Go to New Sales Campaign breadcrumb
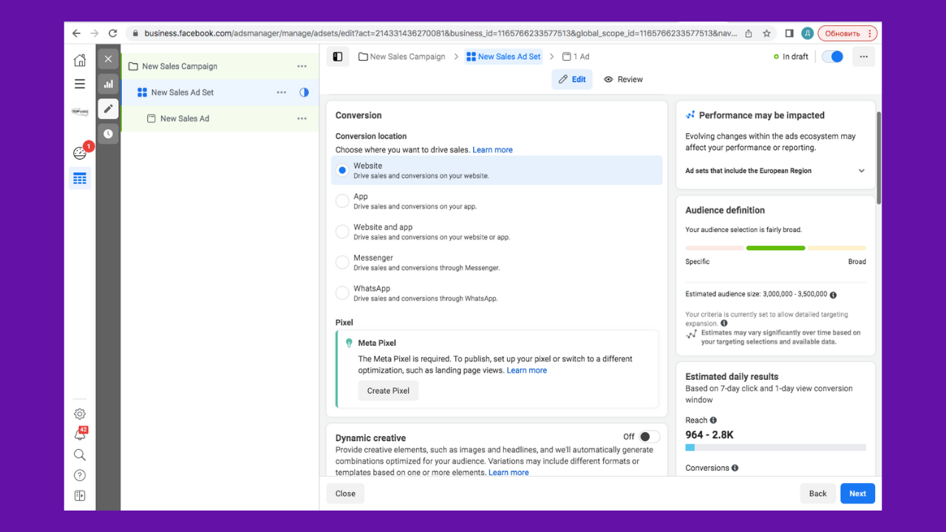 tap(402, 56)
